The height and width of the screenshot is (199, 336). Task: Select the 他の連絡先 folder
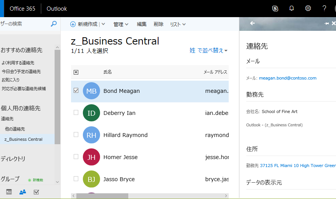pyautogui.click(x=15, y=129)
